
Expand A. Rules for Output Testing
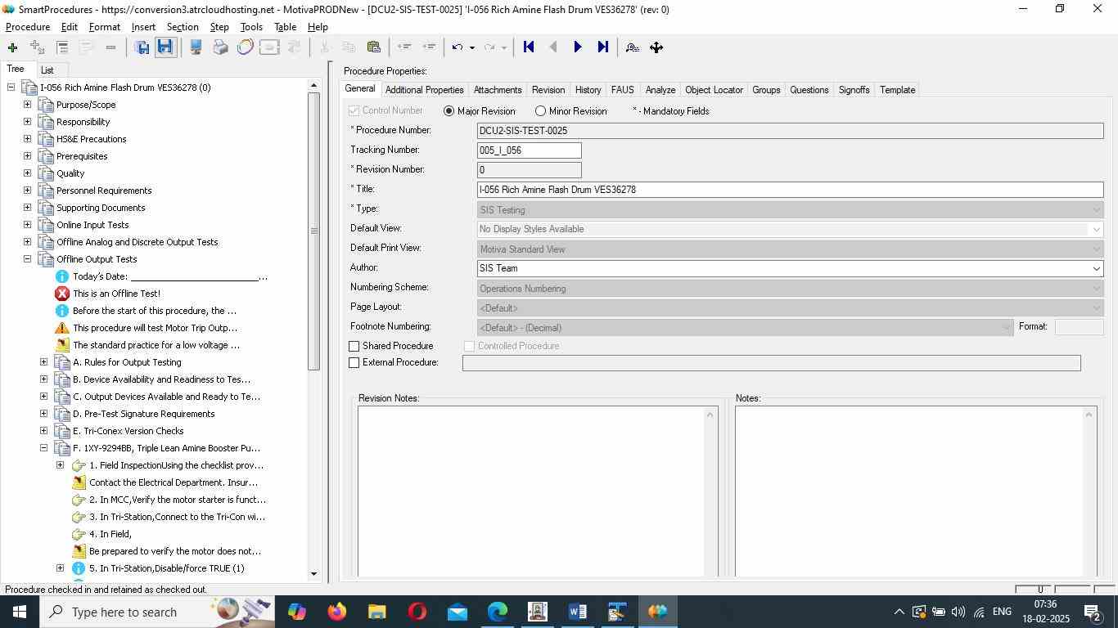[x=44, y=362]
